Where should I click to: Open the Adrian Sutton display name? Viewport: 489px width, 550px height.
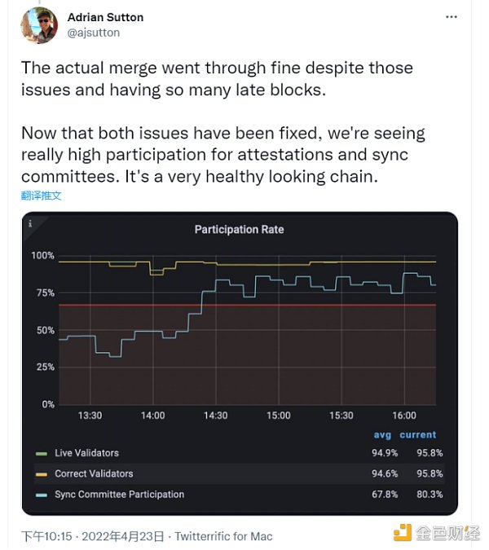click(x=105, y=17)
